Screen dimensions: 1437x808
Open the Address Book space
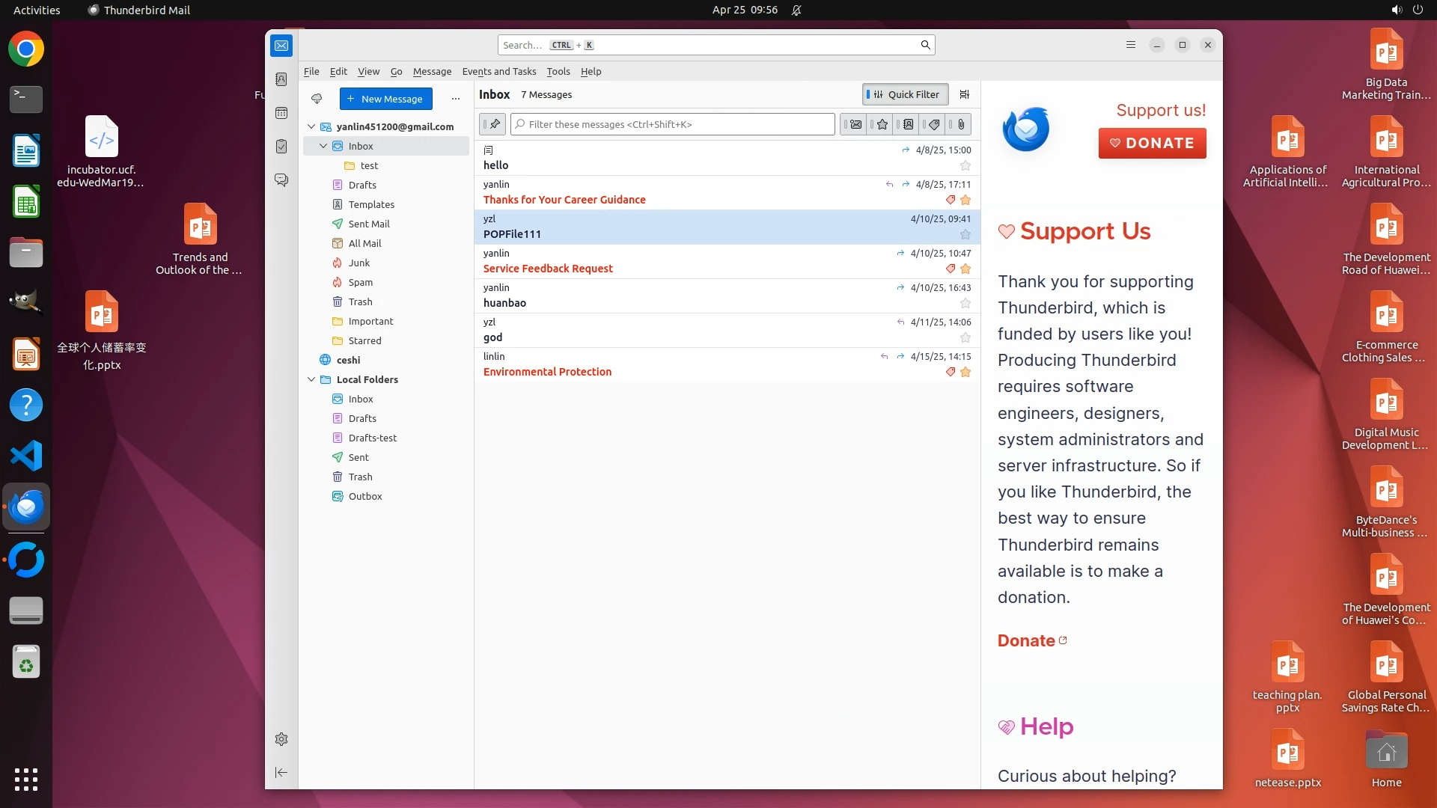point(281,79)
